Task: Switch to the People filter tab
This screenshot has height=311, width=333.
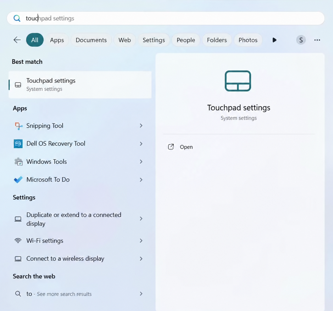Action: point(186,40)
